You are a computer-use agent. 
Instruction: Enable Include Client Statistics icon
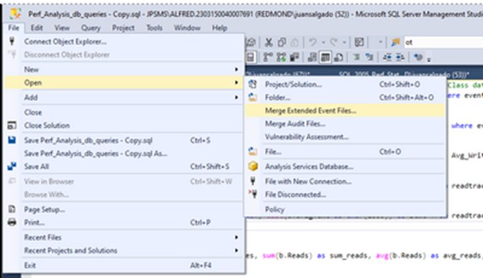(295, 57)
